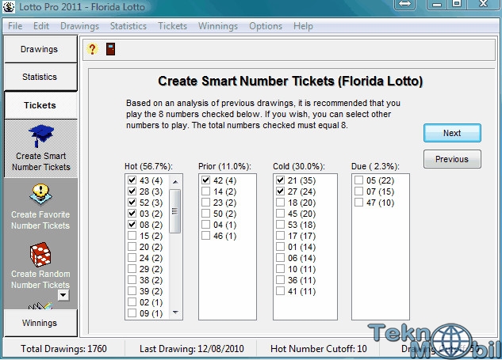
Task: Uncheck cold number 21 (35)
Action: tap(280, 180)
